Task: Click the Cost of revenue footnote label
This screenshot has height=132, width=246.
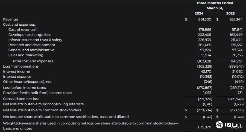Action: [23, 29]
